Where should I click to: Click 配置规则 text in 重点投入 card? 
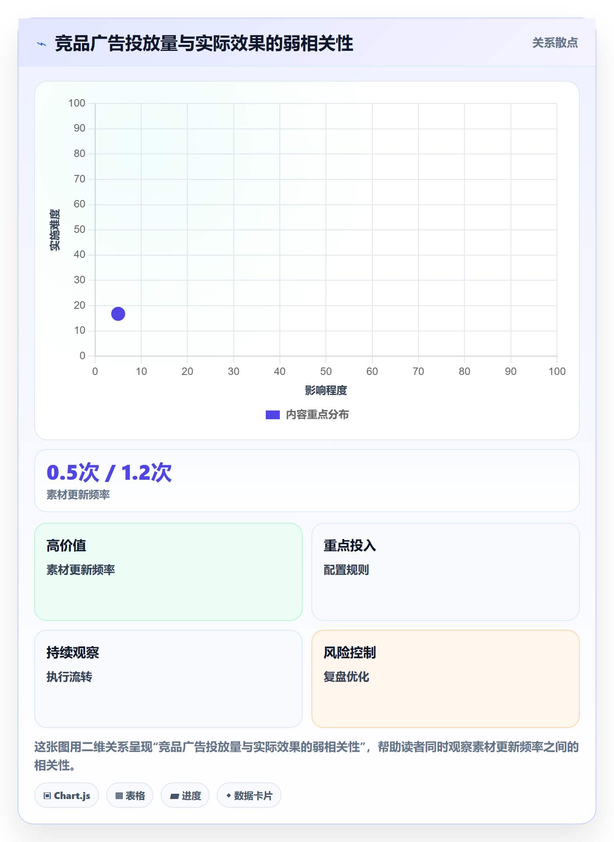(346, 570)
